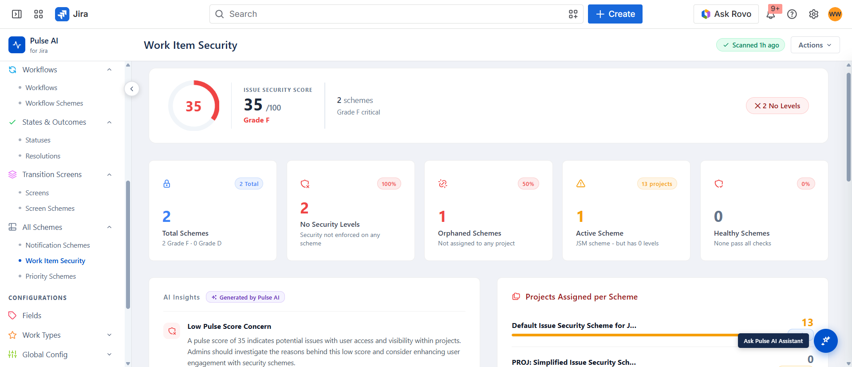The width and height of the screenshot is (852, 367).
Task: Open notifications bell icon
Action: click(x=771, y=15)
